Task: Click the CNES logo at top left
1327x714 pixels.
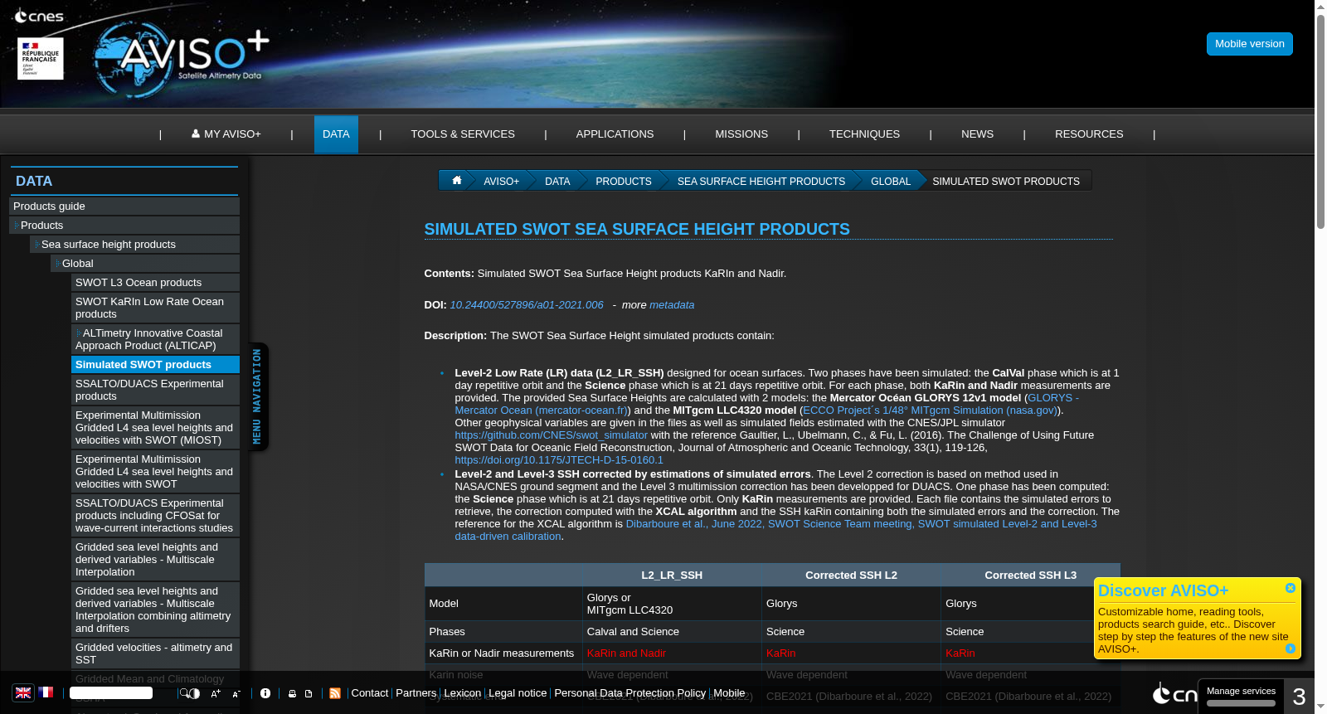Action: click(39, 16)
